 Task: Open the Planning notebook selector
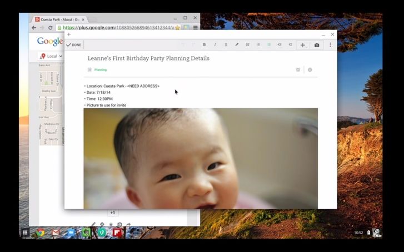click(100, 70)
